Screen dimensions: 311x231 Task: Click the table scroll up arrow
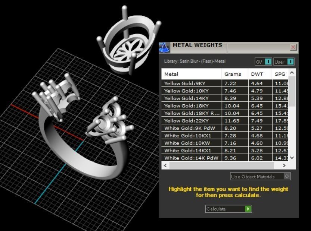click(x=292, y=73)
